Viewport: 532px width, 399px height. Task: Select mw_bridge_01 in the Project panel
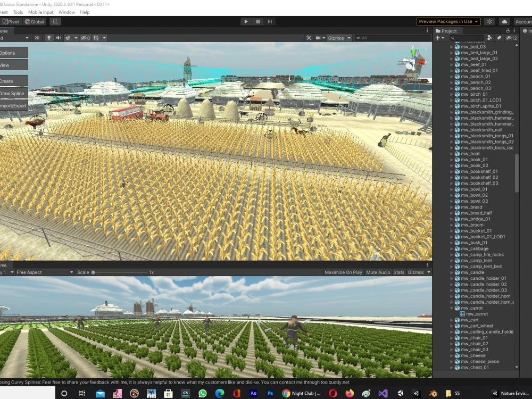477,219
